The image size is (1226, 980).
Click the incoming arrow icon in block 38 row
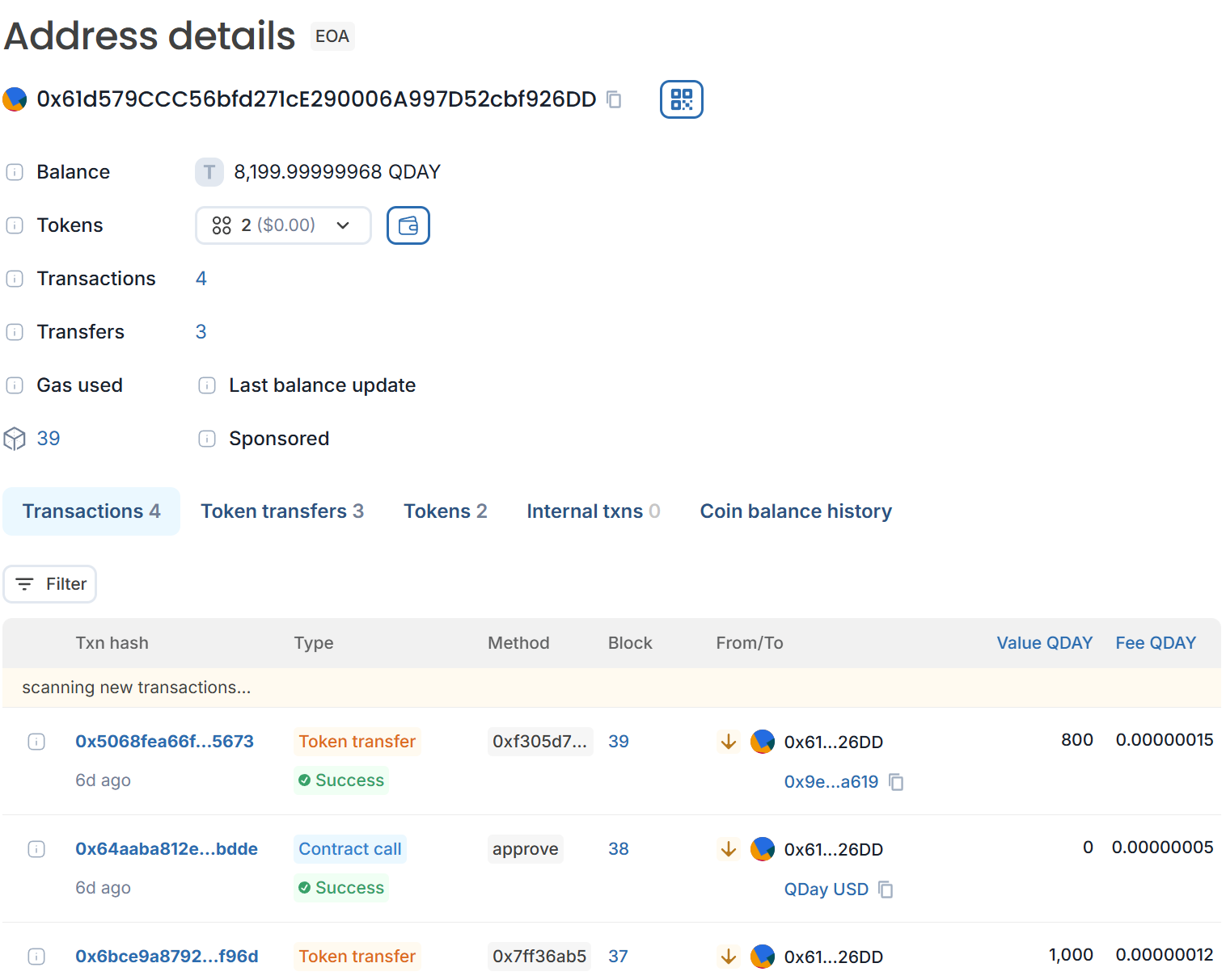729,849
